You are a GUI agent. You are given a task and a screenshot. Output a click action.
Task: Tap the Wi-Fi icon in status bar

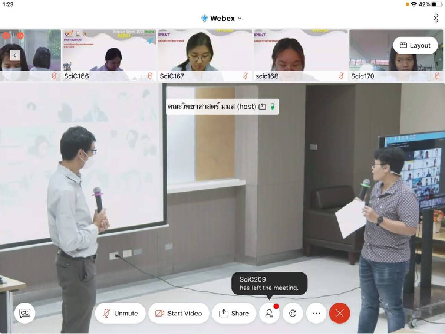[414, 4]
